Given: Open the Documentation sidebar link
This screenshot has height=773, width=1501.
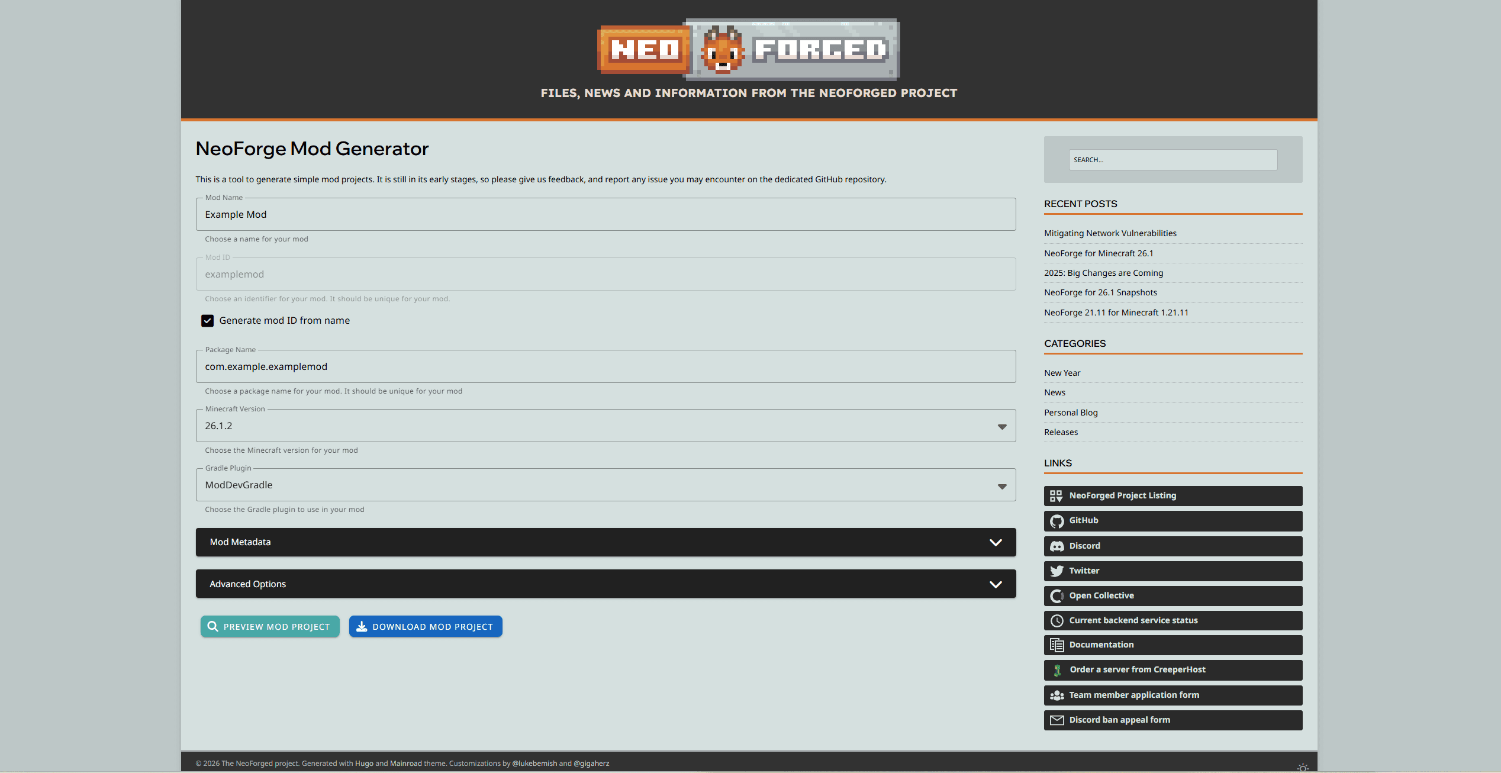Looking at the screenshot, I should point(1173,645).
